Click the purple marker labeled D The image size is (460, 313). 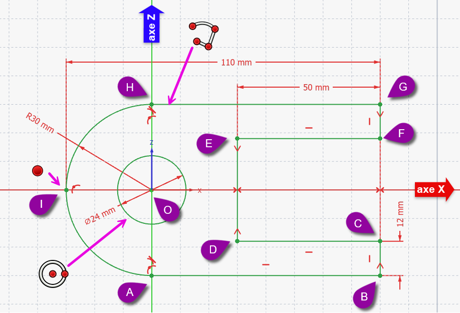pos(214,249)
